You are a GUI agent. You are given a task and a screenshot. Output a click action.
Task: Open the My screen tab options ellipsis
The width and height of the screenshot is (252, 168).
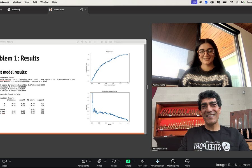[x=82, y=10]
